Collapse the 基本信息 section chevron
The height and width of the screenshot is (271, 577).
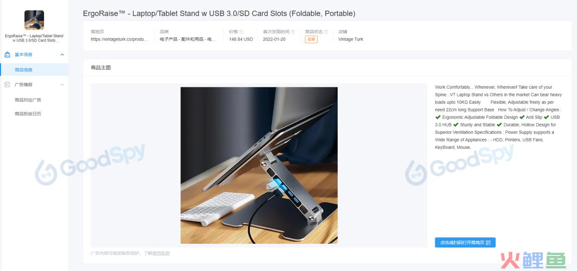[62, 55]
